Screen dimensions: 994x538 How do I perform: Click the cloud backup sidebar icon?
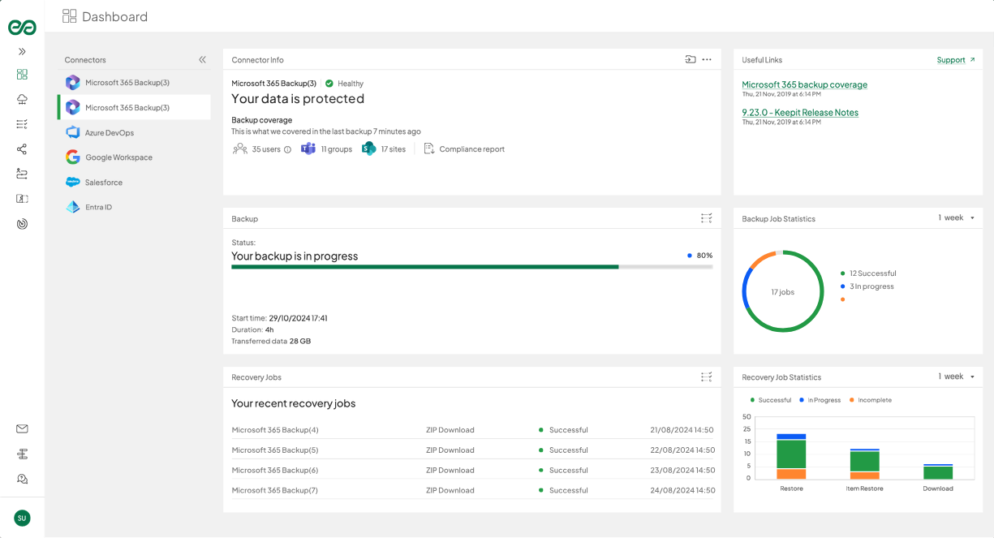pyautogui.click(x=22, y=99)
